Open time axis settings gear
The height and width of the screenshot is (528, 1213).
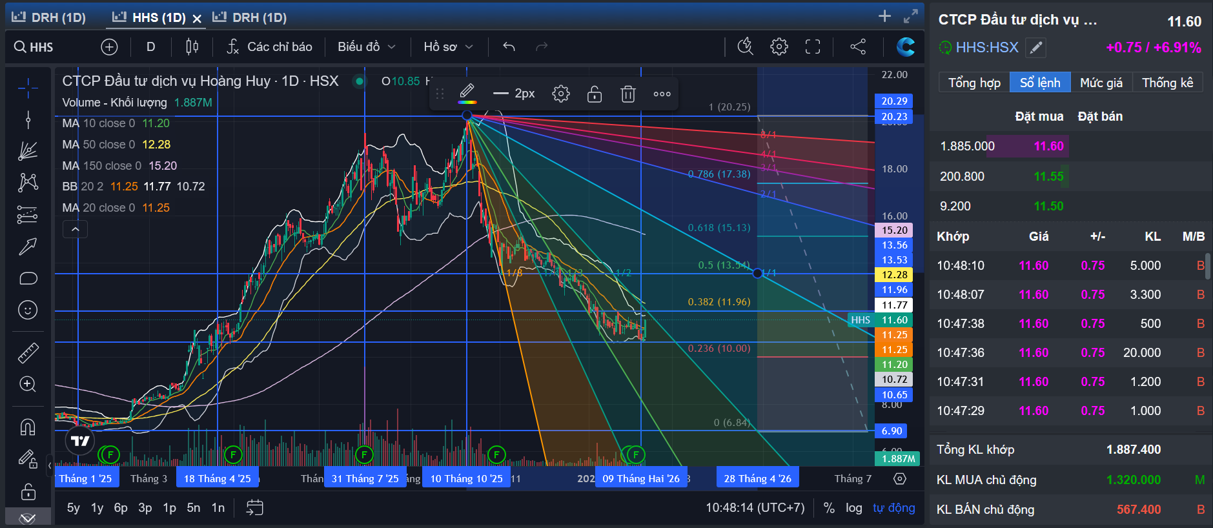coord(900,478)
